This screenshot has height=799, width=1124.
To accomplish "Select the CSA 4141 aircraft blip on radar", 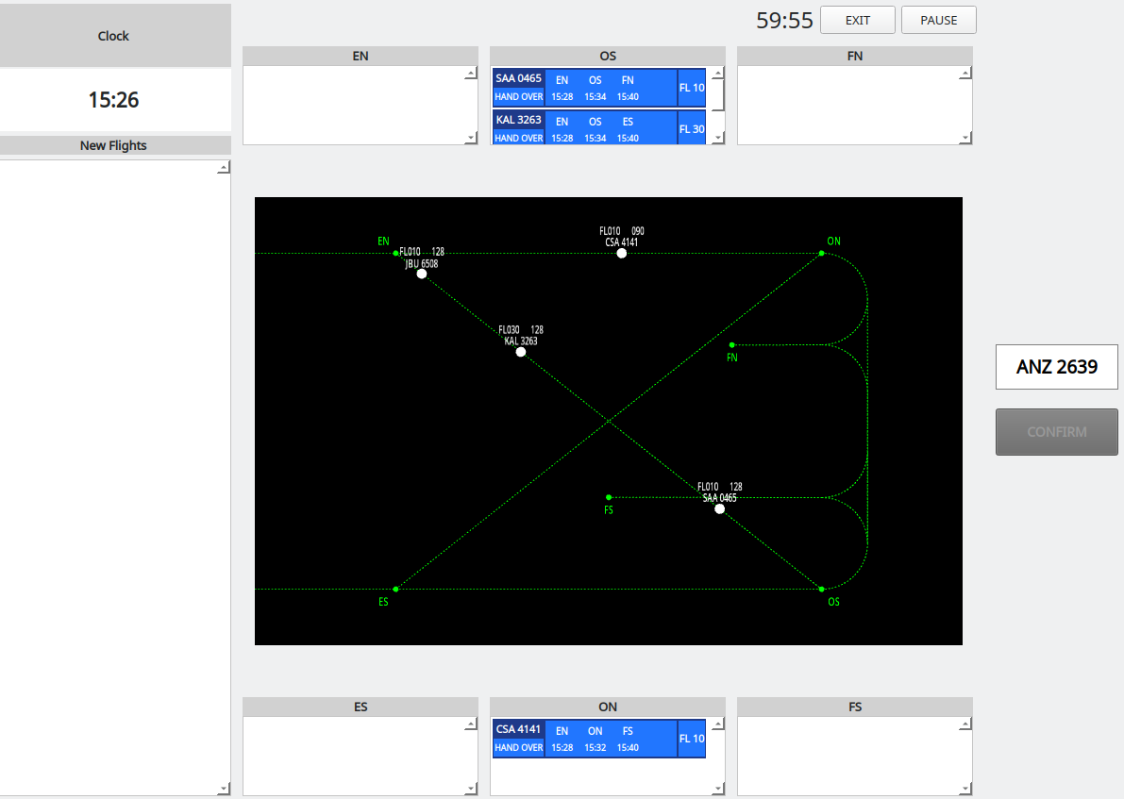I will tap(621, 252).
